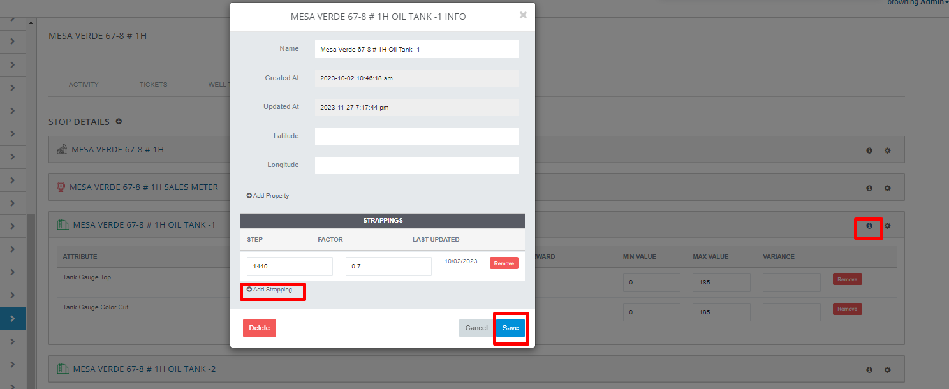949x389 pixels.
Task: Click the MAX VALUE column header
Action: point(710,257)
